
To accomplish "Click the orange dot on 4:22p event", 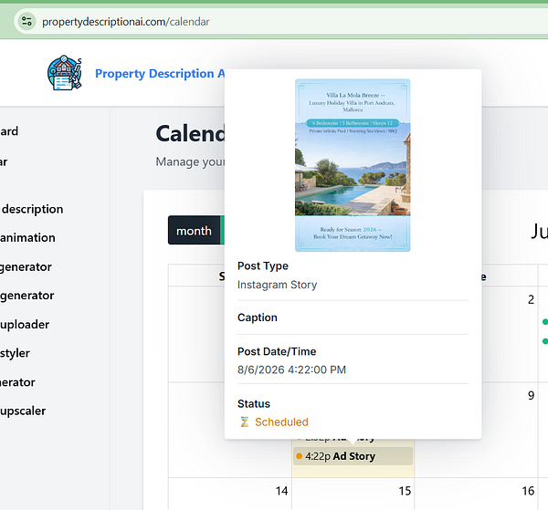I will pyautogui.click(x=300, y=456).
